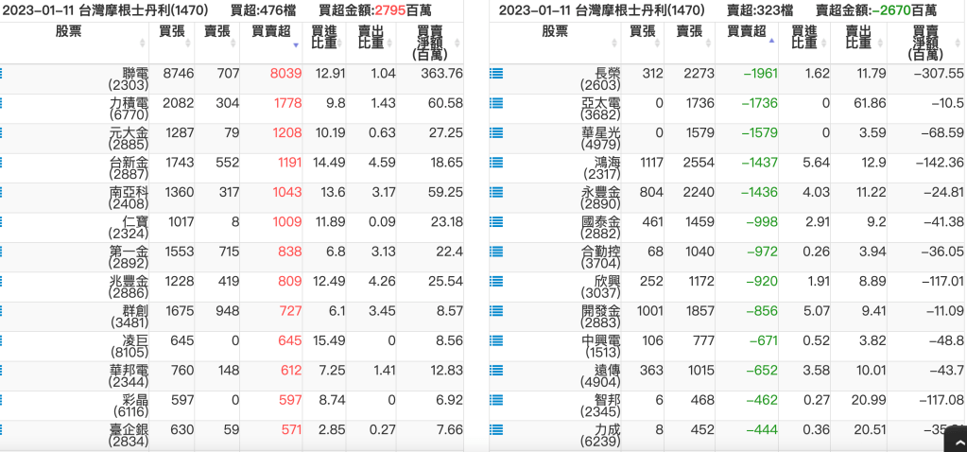This screenshot has width=967, height=452.
Task: Click the list icon beside 華星光 (4979)
Action: point(496,132)
